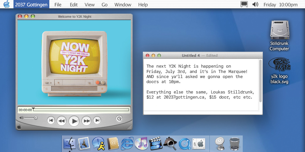Click the movie timeline progress bar
Screen dimensions: 305x152
coord(81,110)
